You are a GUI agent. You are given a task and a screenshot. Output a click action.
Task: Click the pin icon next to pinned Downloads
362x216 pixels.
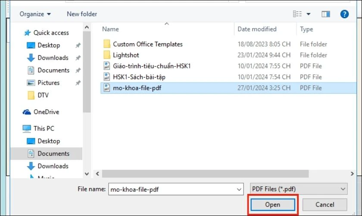78,57
